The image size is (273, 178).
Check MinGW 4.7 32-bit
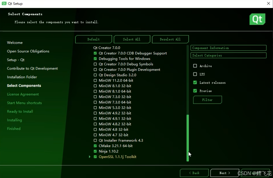point(95,135)
